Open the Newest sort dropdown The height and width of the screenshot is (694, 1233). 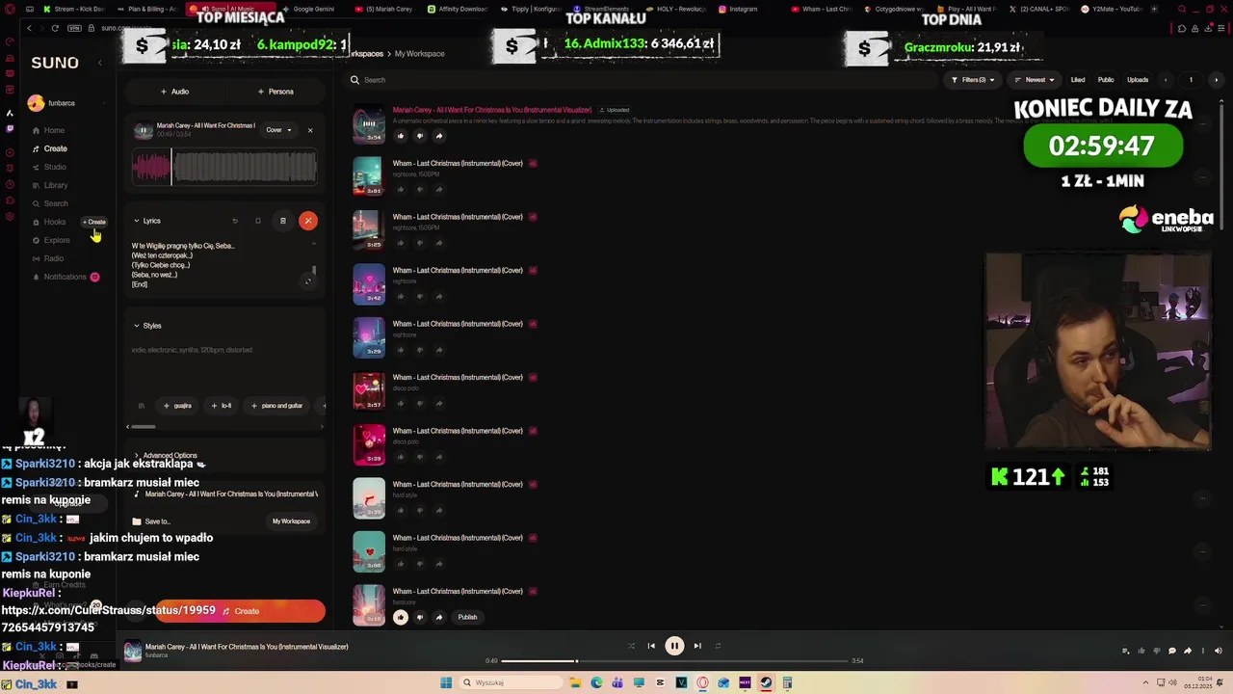coord(1035,80)
